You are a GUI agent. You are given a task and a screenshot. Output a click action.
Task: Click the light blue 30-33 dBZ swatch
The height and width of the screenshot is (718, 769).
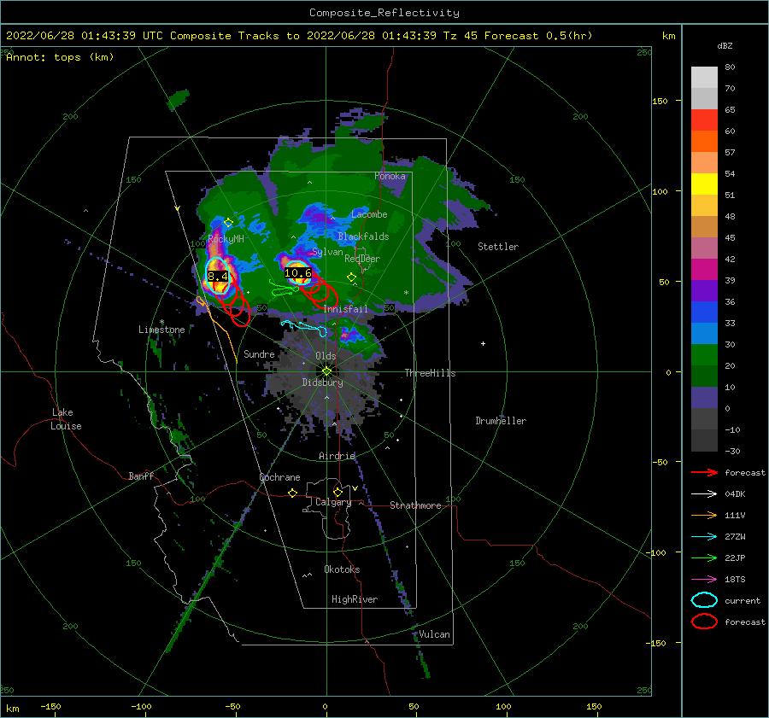point(704,334)
